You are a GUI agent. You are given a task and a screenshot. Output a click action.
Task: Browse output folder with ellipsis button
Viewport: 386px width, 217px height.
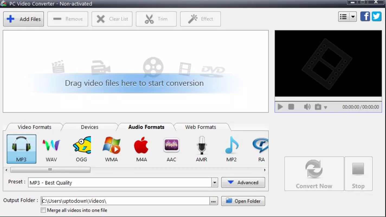(x=214, y=201)
